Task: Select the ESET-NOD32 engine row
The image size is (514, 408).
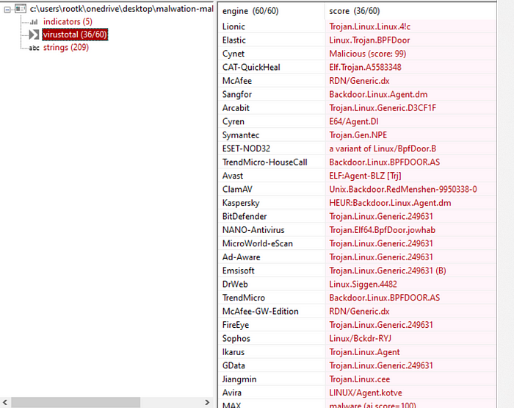Action: click(357, 148)
